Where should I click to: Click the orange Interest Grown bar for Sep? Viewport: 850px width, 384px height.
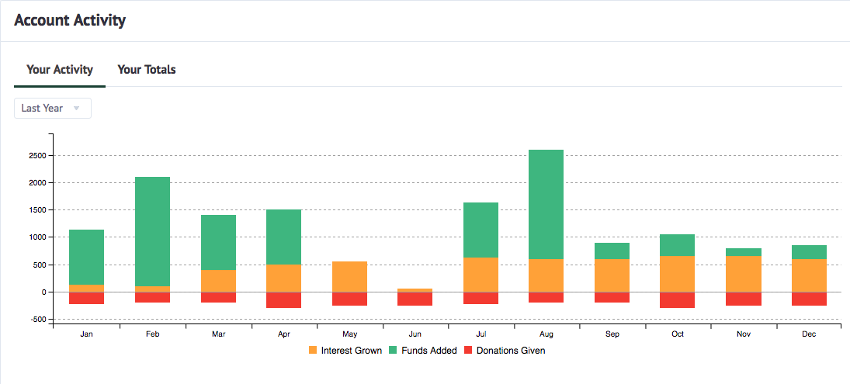coord(612,275)
